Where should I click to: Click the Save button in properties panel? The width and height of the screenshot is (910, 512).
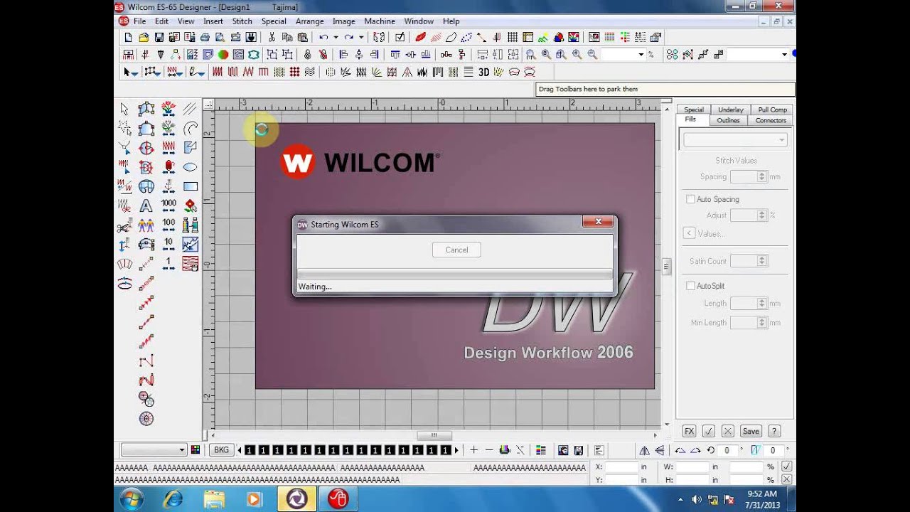pos(751,431)
